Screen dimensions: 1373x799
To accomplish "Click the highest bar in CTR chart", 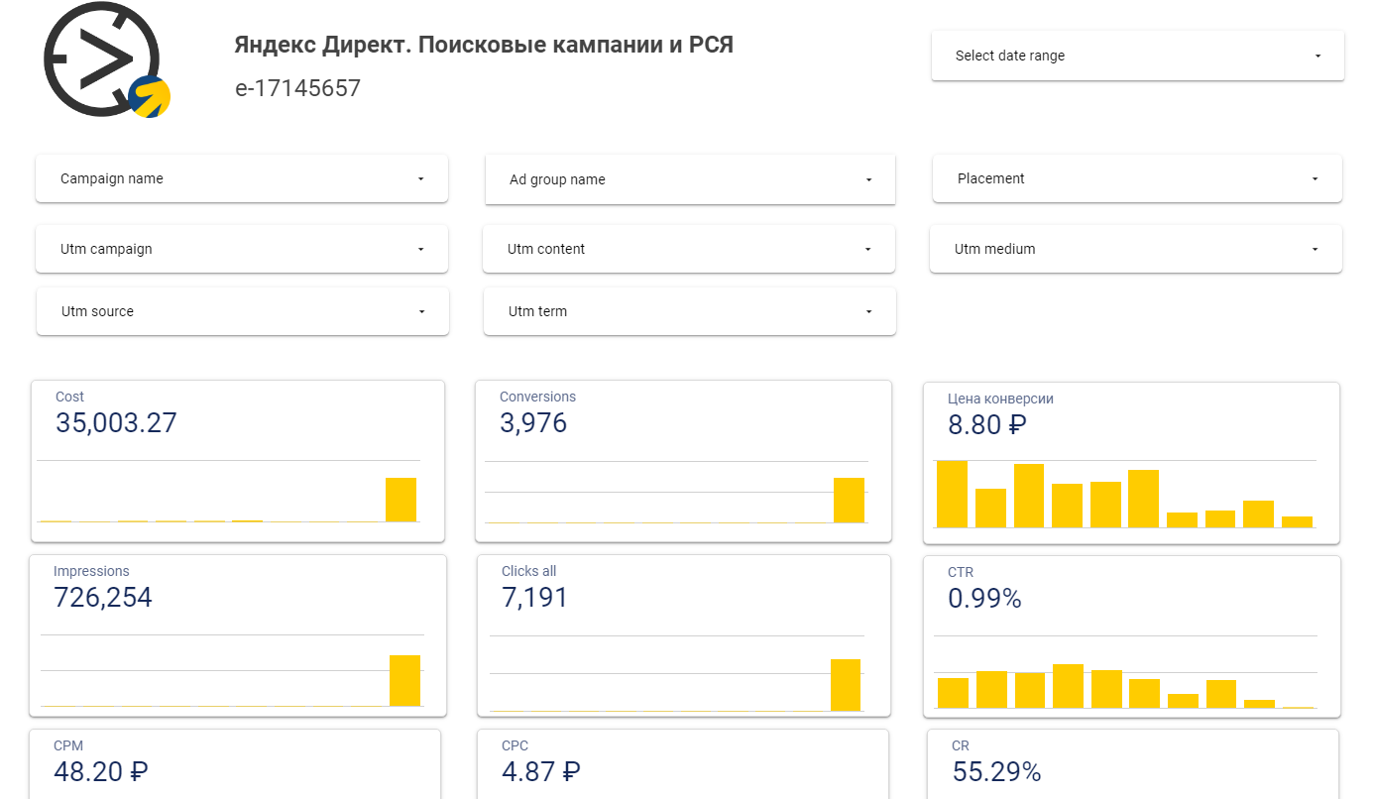I will 1066,684.
